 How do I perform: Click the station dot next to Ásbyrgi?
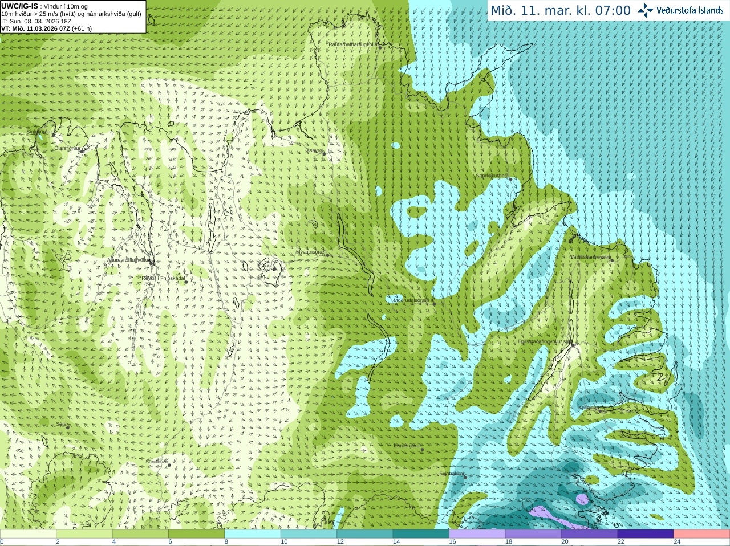(x=324, y=154)
